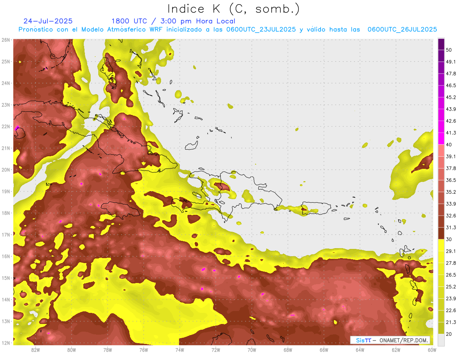
Task: Click the '64W' longitude label
Action: point(360,350)
